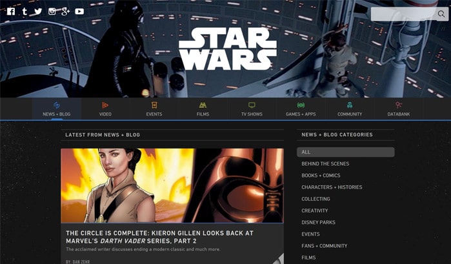Viewport: 451px width, 264px height.
Task: Select the Creativity category
Action: click(x=314, y=210)
